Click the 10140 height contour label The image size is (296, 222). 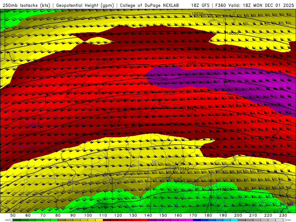point(190,48)
